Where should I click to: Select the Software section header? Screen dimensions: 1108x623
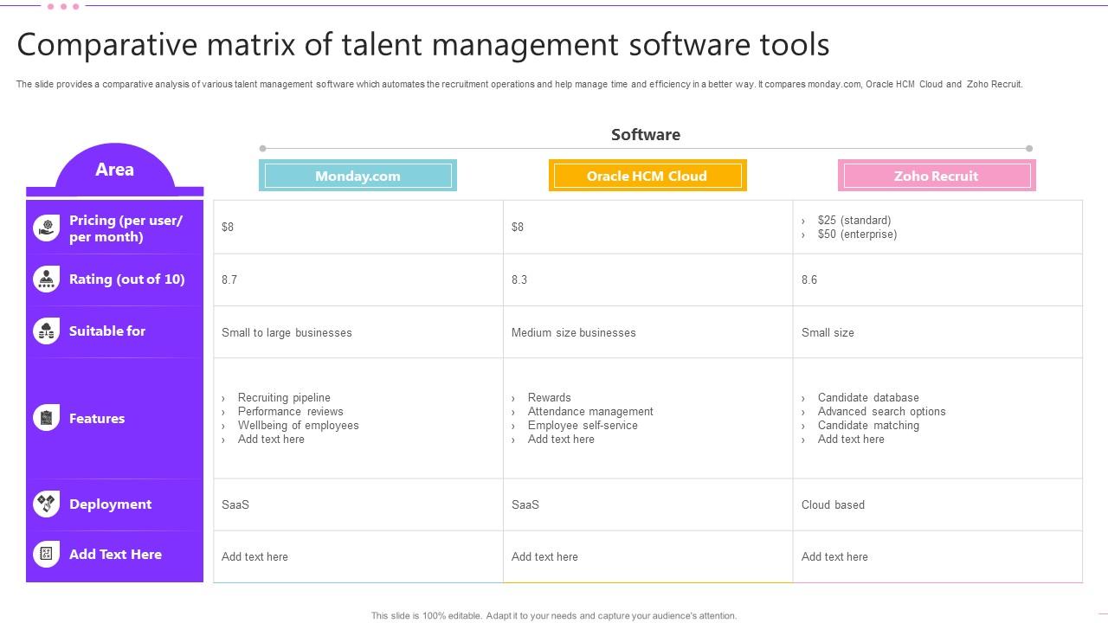point(645,134)
